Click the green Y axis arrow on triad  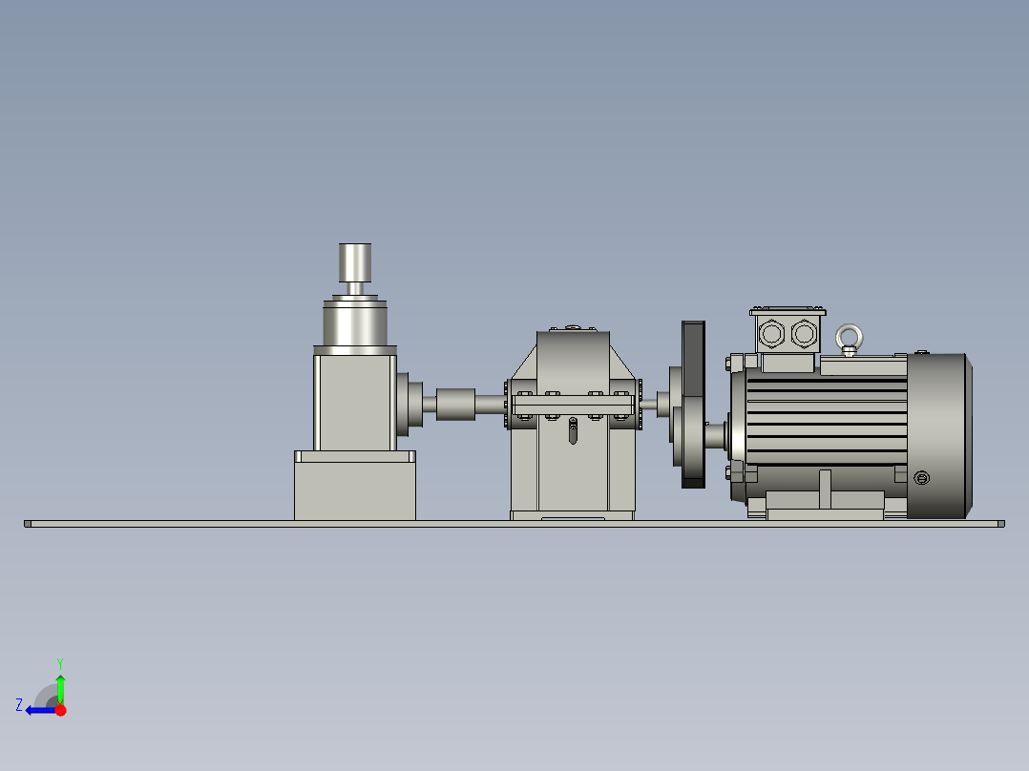click(x=60, y=689)
